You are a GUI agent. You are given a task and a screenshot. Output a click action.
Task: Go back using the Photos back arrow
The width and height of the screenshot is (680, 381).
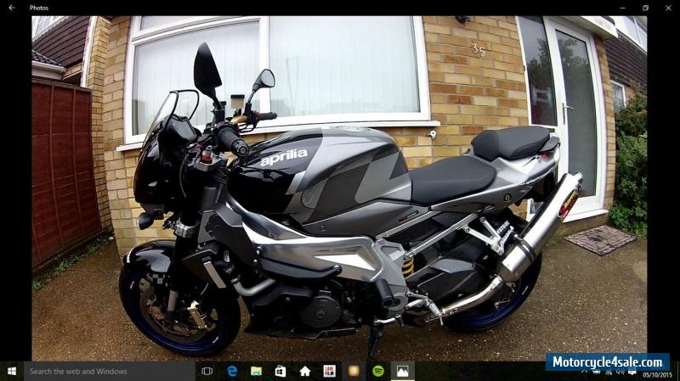(12, 8)
